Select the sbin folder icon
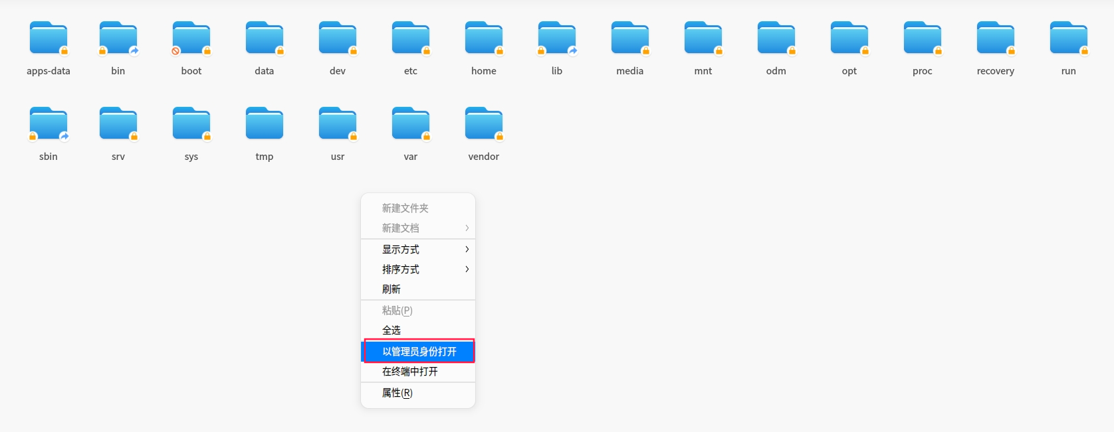Viewport: 1114px width, 432px height. [x=49, y=124]
